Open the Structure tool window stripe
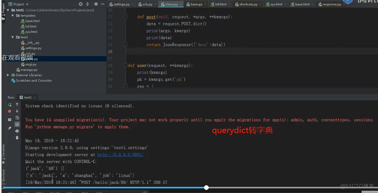Viewport: 378px width, 193px height. tap(3, 179)
